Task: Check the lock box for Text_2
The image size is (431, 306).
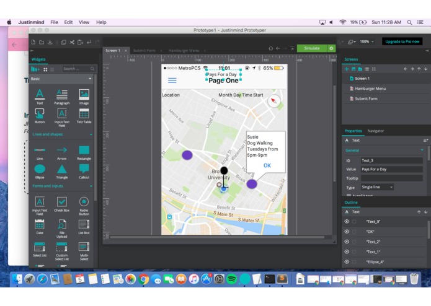Action: (x=354, y=242)
